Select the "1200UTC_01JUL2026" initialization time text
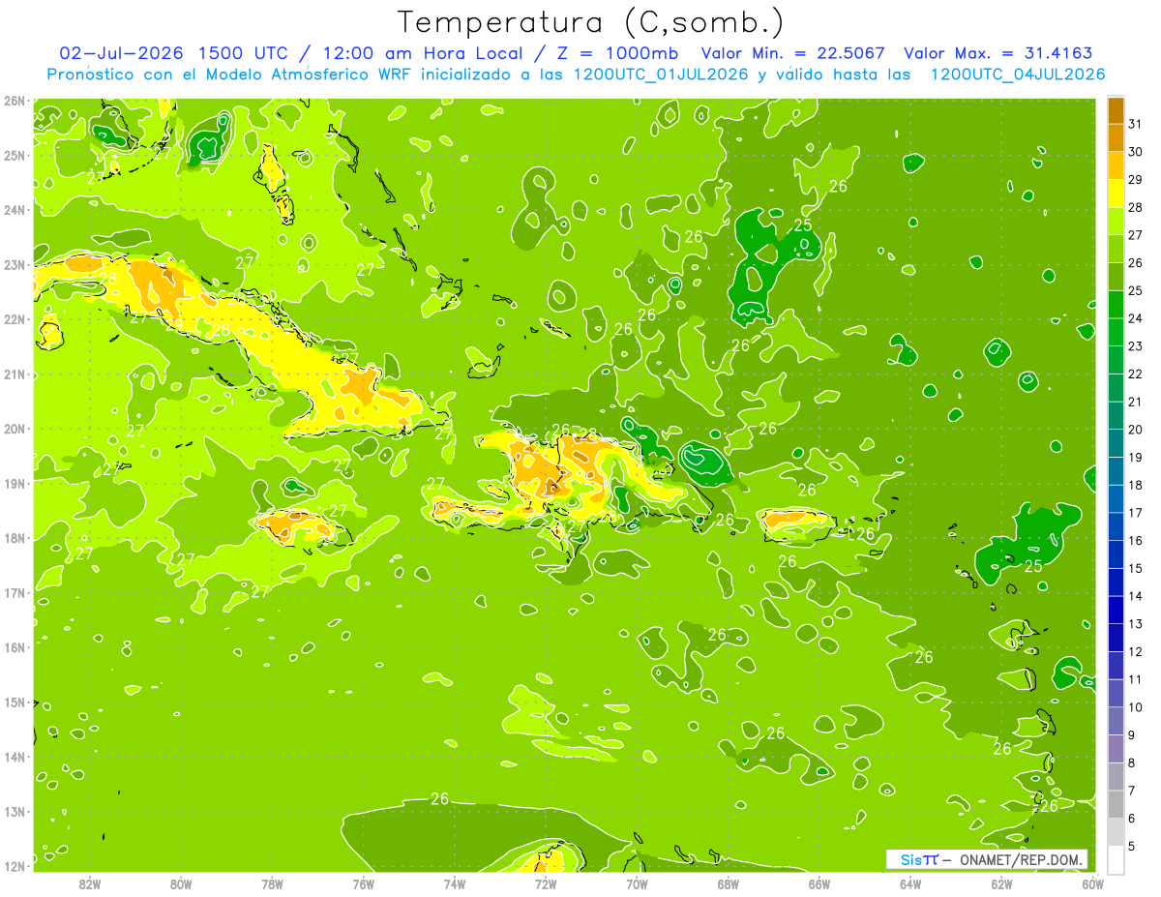This screenshot has height=897, width=1161. pos(661,75)
